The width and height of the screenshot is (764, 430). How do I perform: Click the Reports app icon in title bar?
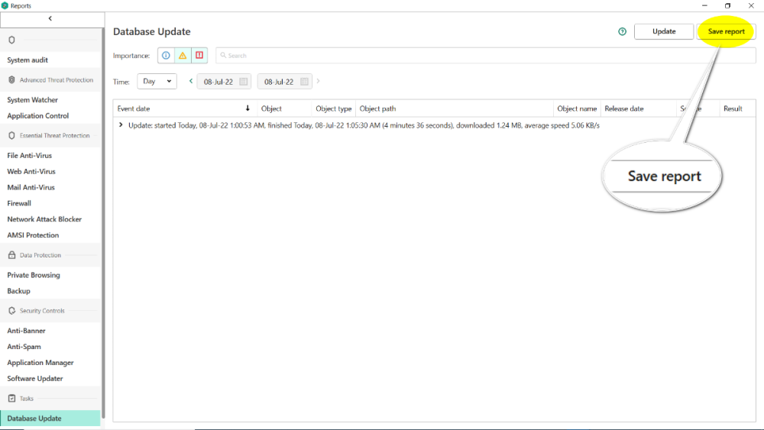pyautogui.click(x=5, y=6)
